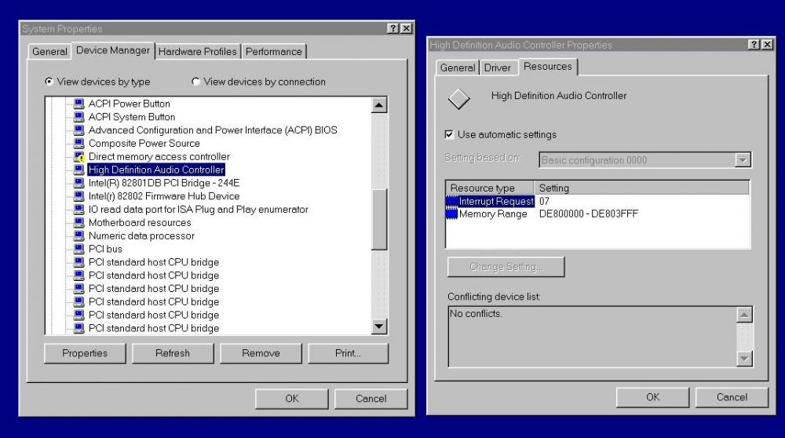This screenshot has height=438, width=785.
Task: Click the Print... button
Action: [348, 353]
